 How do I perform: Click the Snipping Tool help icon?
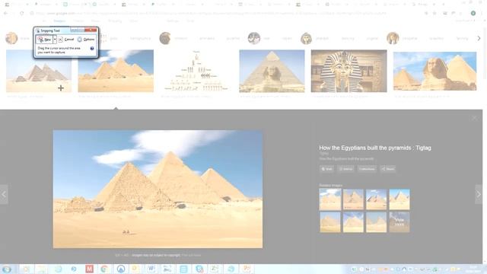(92, 49)
